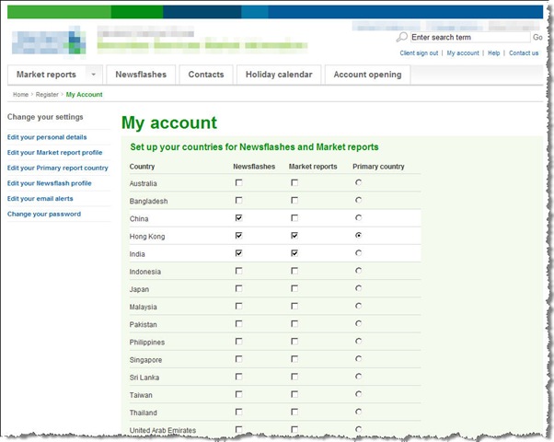Check Market reports for Bangladesh

pos(294,200)
